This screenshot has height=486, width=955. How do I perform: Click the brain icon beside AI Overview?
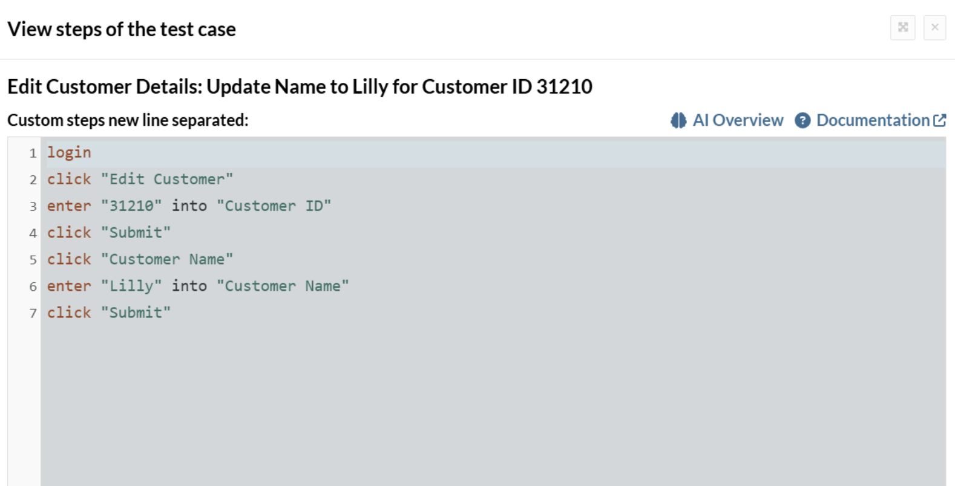(678, 120)
